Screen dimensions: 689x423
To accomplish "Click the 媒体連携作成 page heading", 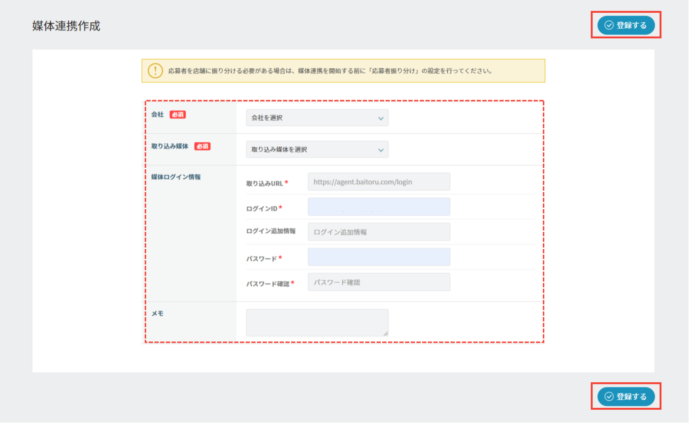I will [x=66, y=26].
